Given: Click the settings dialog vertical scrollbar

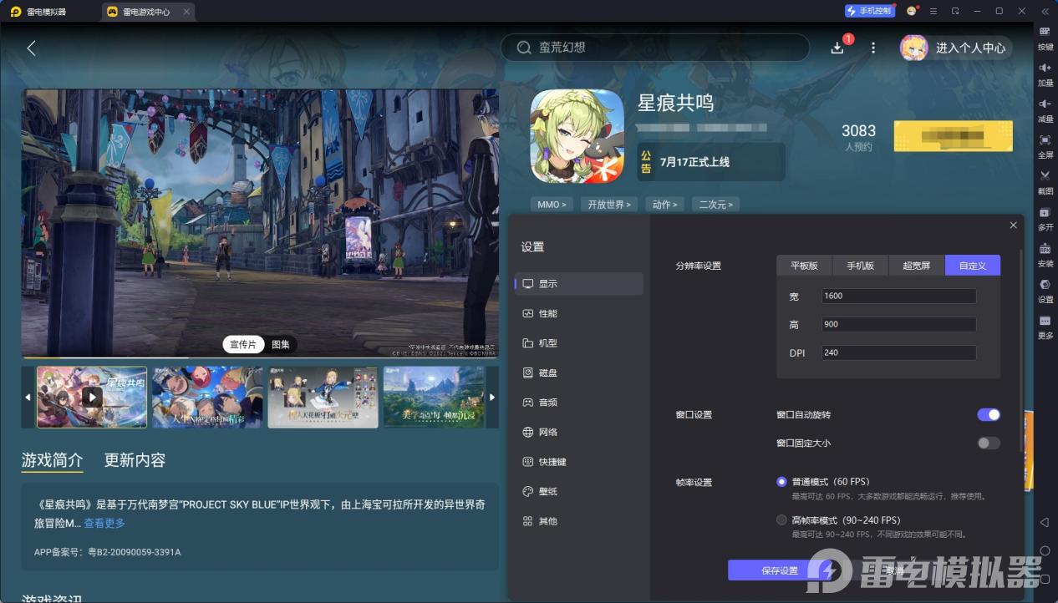Looking at the screenshot, I should click(1020, 351).
